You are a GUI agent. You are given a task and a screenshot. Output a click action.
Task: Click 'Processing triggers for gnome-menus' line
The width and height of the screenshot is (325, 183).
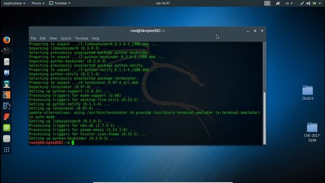pyautogui.click(x=82, y=130)
